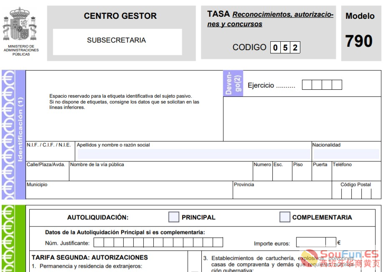Click the Ejercicio year boxes
383x272 pixels.
coord(322,85)
